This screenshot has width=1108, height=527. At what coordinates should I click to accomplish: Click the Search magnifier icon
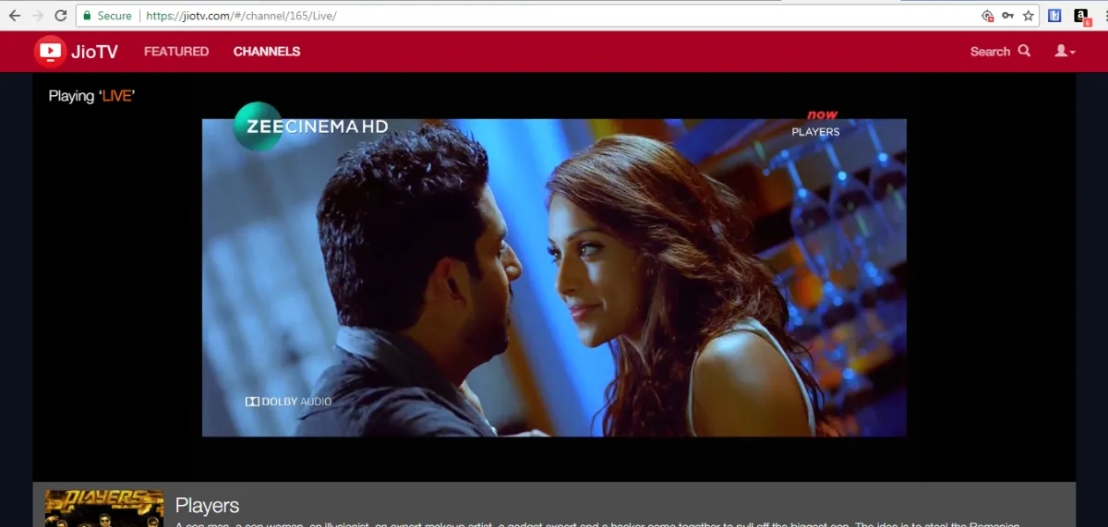point(1024,52)
